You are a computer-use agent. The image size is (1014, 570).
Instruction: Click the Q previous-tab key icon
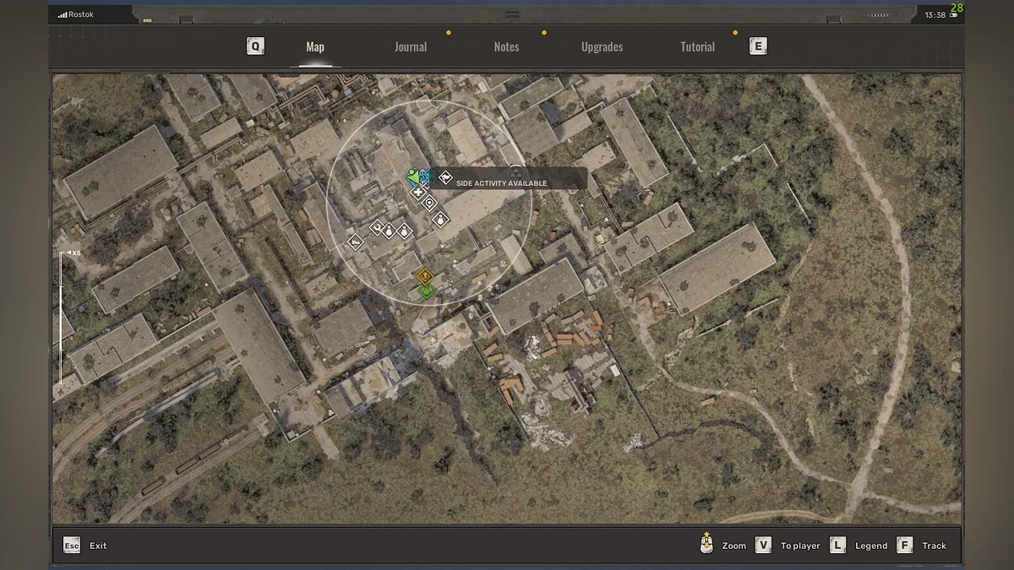tap(255, 46)
